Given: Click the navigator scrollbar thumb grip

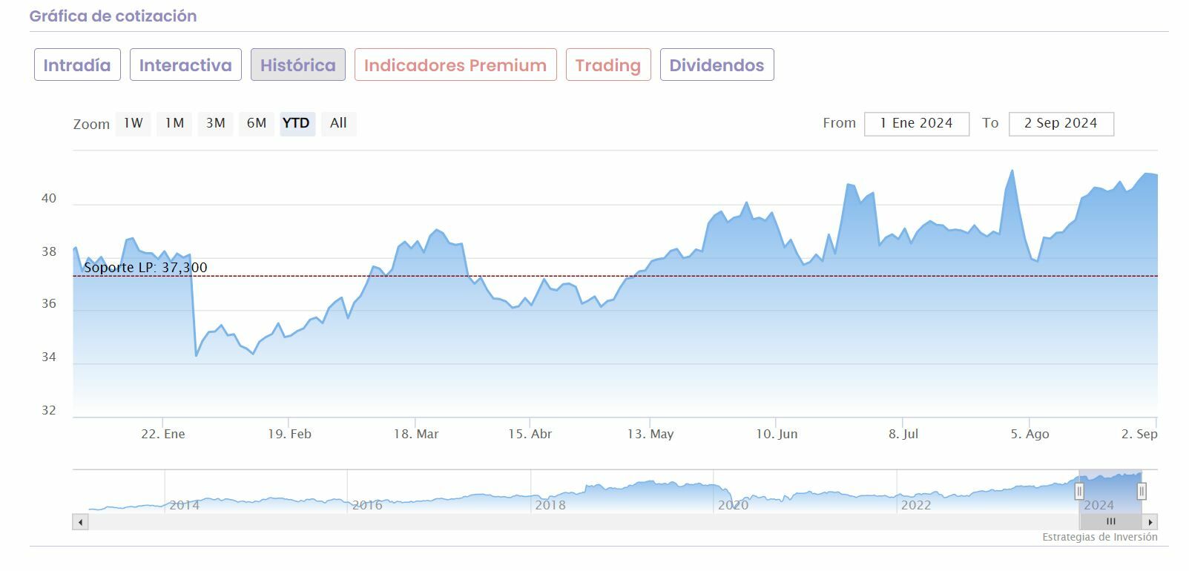Looking at the screenshot, I should tap(1110, 522).
